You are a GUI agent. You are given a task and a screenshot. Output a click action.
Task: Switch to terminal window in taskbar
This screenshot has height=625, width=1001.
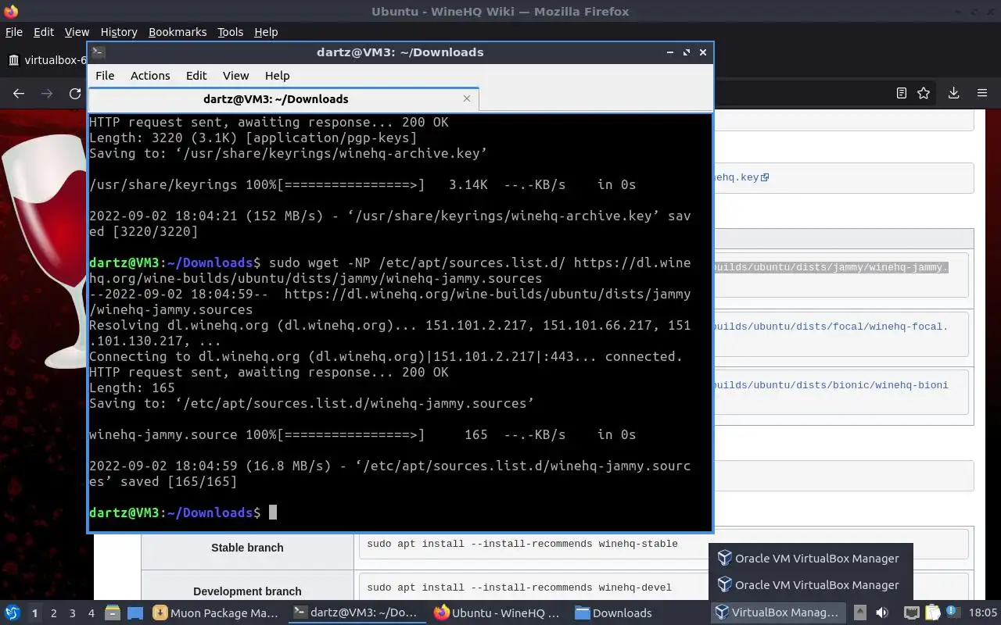tap(356, 612)
